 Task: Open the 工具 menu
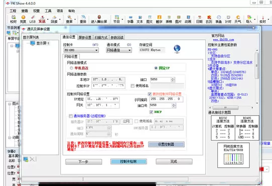(48, 11)
